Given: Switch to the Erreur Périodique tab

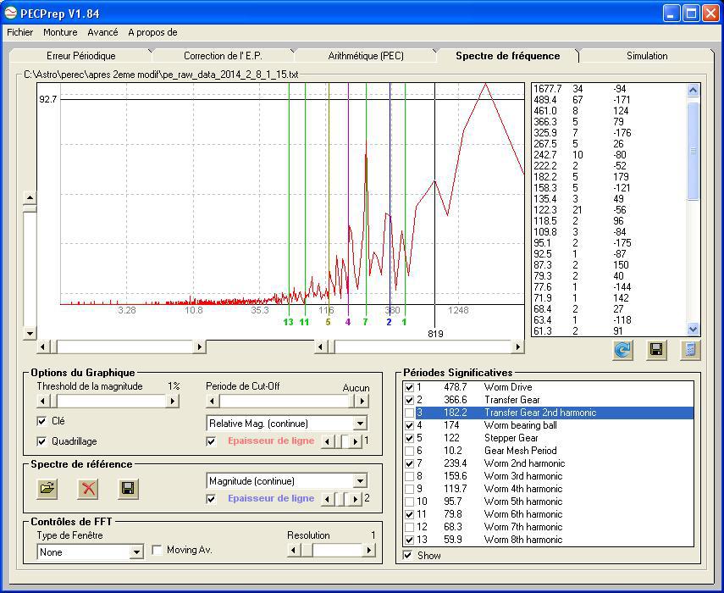Looking at the screenshot, I should [x=80, y=56].
